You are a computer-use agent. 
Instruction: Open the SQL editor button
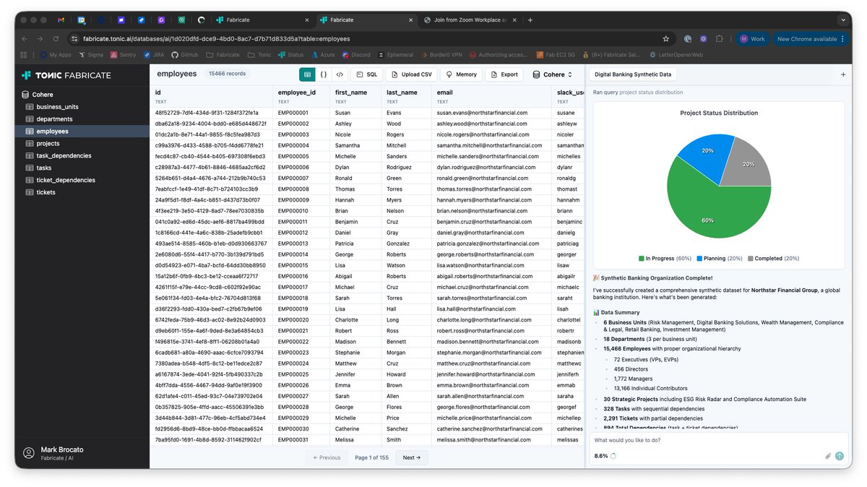[x=367, y=74]
